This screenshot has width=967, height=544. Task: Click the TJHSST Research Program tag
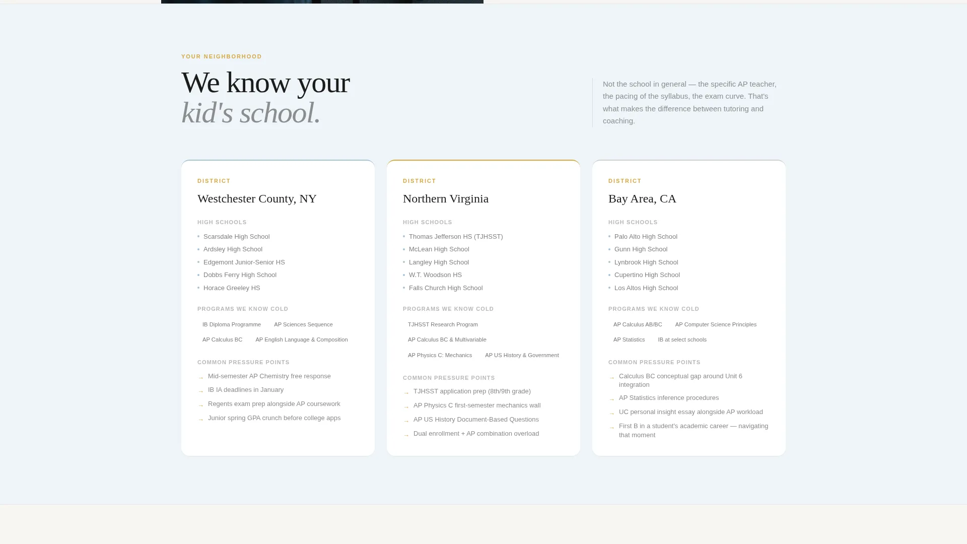[443, 325]
